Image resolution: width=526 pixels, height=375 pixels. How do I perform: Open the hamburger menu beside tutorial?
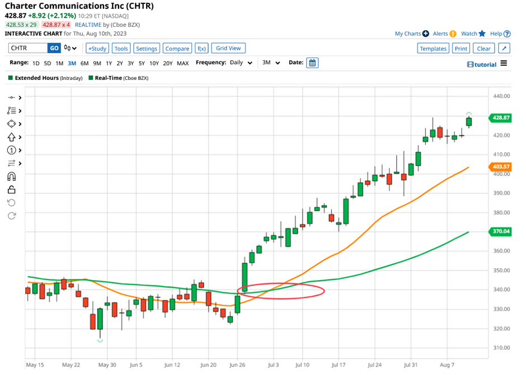pyautogui.click(x=503, y=64)
